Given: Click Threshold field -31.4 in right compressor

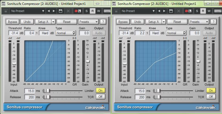Looking at the screenshot, I should 124,33.
